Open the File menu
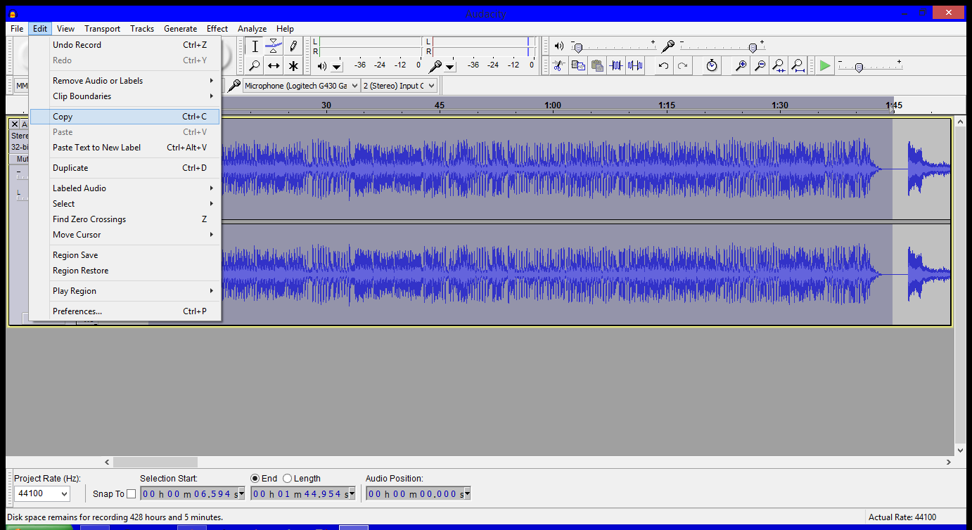This screenshot has width=972, height=530. (17, 29)
